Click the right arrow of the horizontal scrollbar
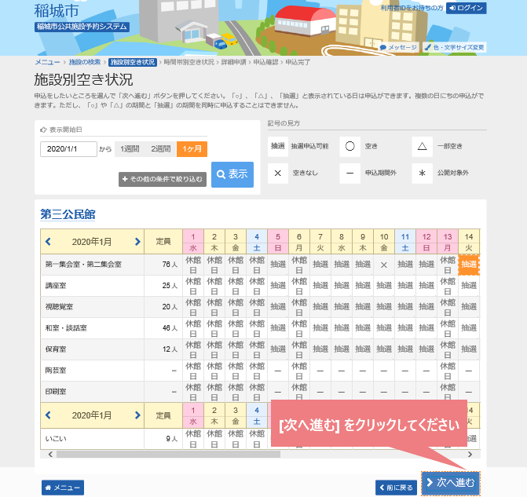This screenshot has height=497, width=527. (470, 455)
